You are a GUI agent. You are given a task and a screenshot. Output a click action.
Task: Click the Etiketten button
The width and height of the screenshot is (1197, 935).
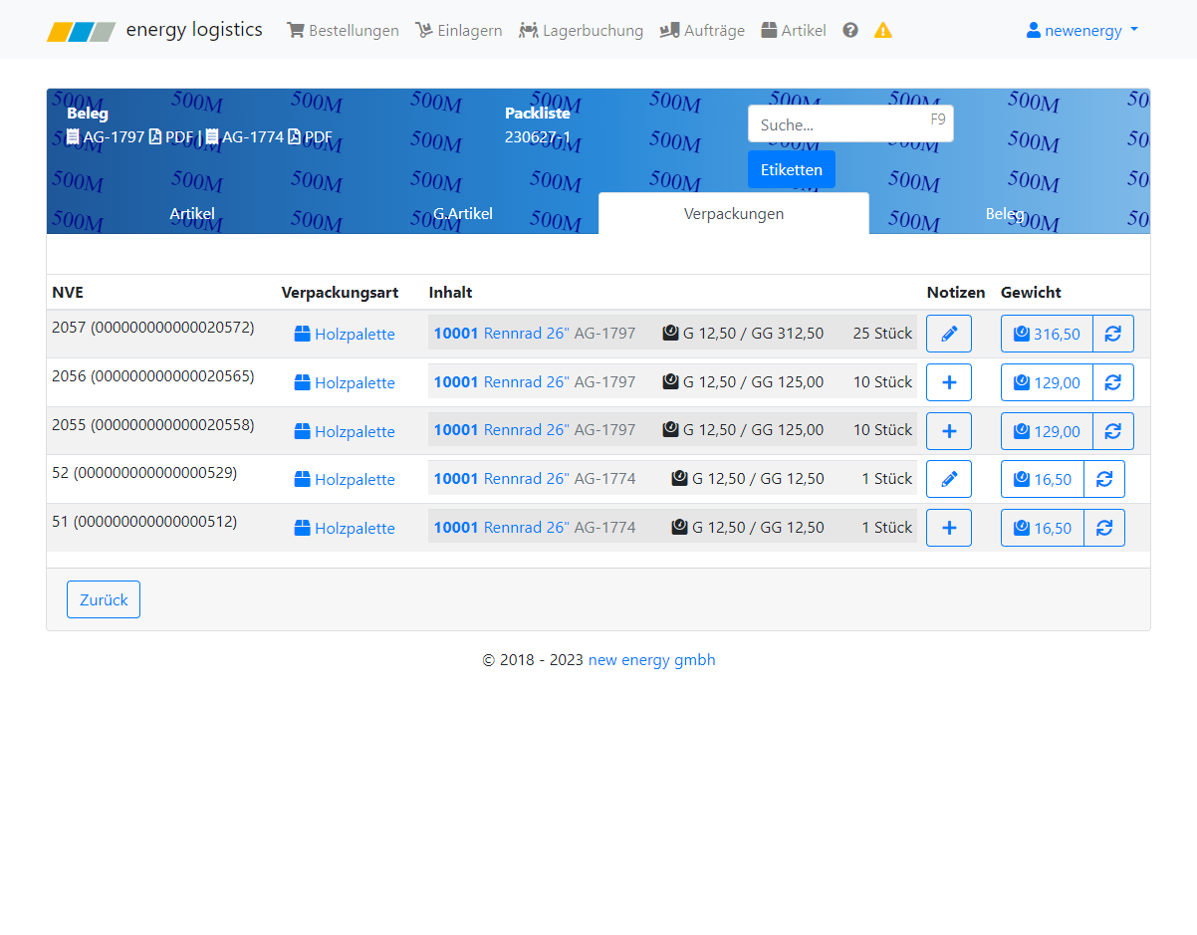792,169
